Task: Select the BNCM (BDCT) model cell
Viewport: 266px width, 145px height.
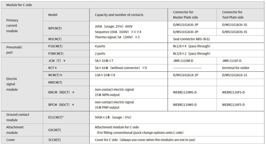Action: tap(66, 92)
